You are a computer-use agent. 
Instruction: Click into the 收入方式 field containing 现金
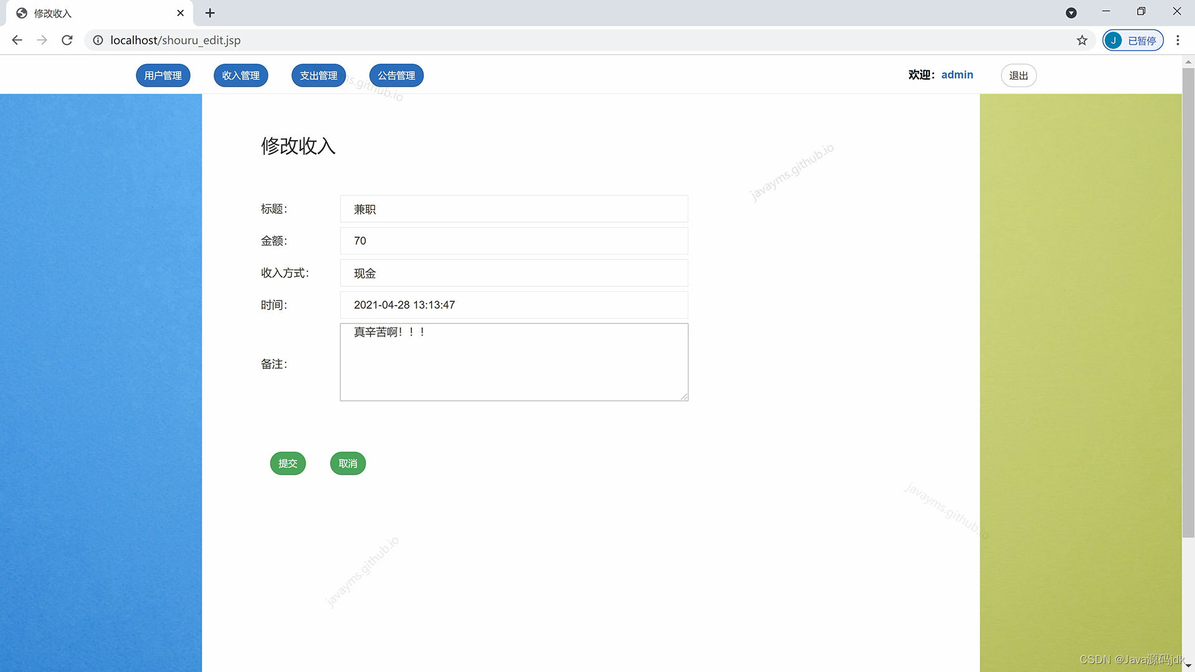click(x=514, y=273)
